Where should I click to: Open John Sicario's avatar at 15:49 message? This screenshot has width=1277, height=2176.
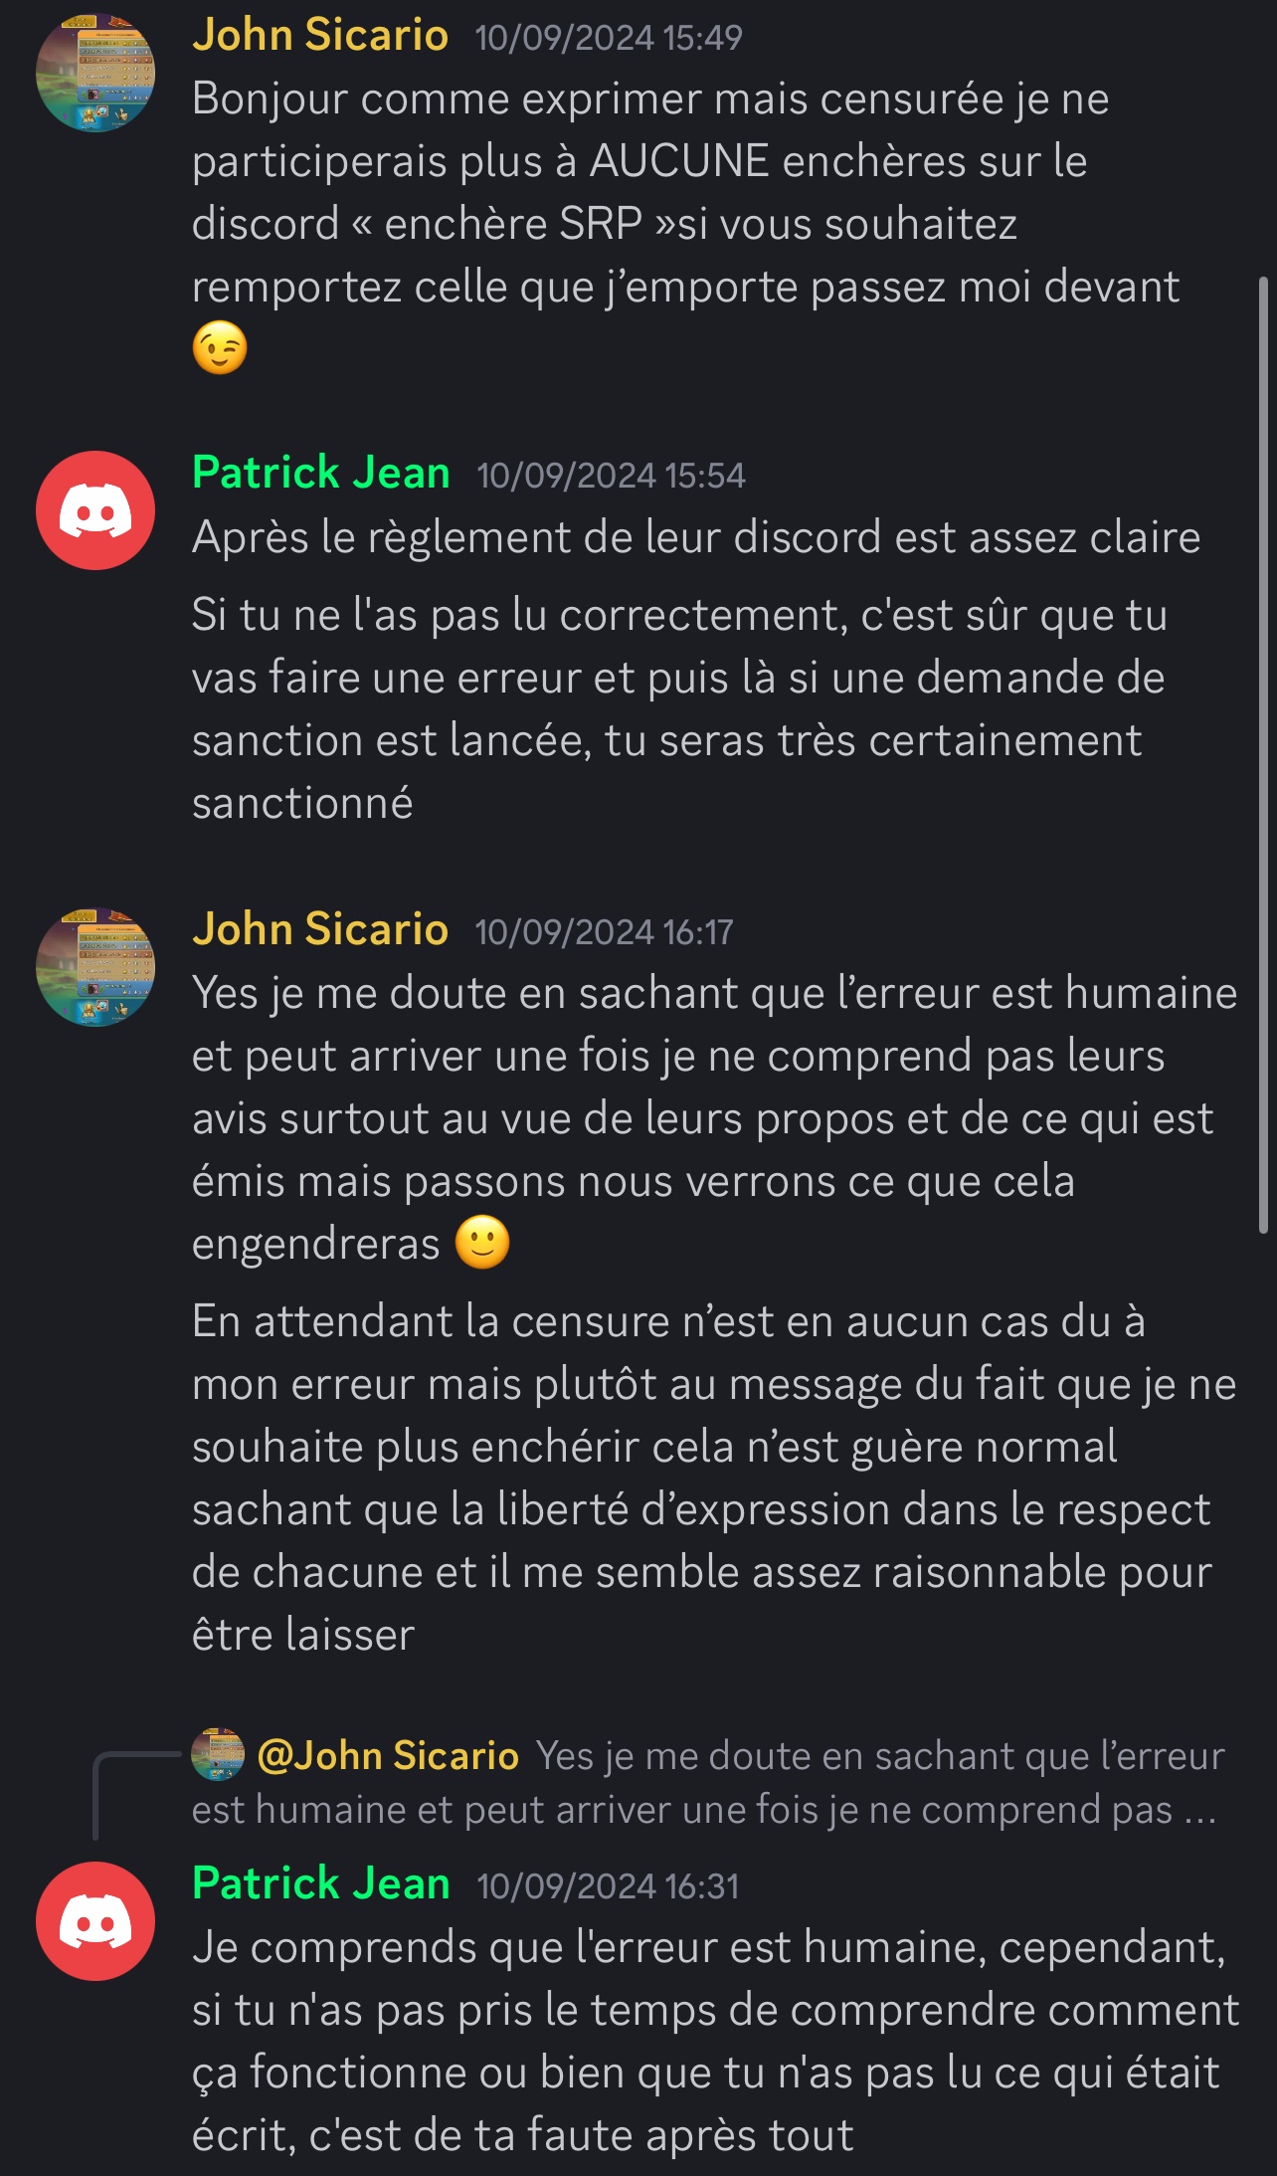(95, 73)
